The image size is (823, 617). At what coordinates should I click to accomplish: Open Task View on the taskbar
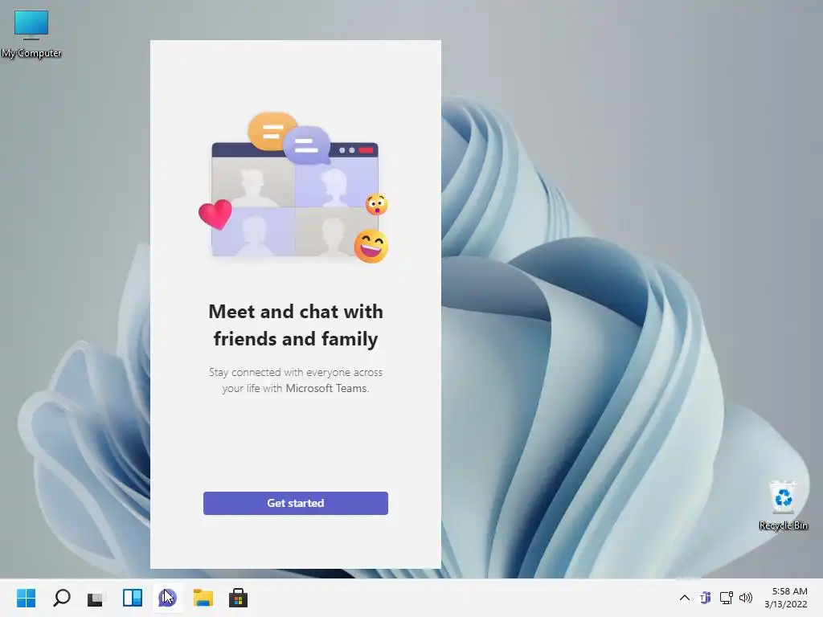tap(96, 598)
